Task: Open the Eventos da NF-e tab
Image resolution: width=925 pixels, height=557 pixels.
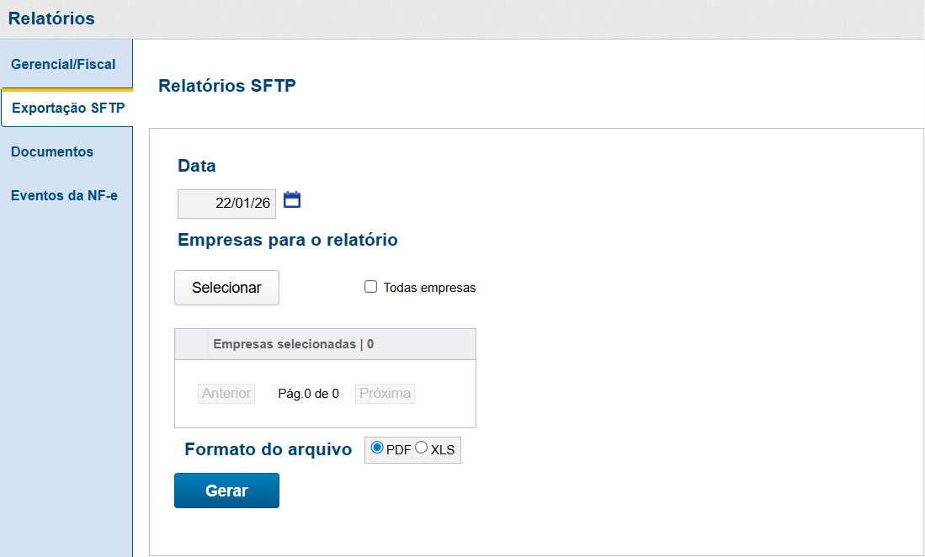Action: (64, 195)
